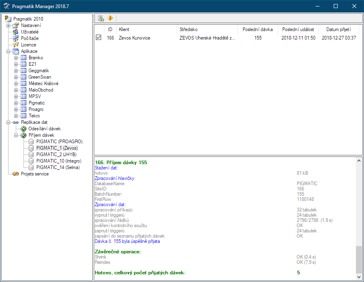
Task: Expand the Nastavení tree node
Action: [x=8, y=25]
